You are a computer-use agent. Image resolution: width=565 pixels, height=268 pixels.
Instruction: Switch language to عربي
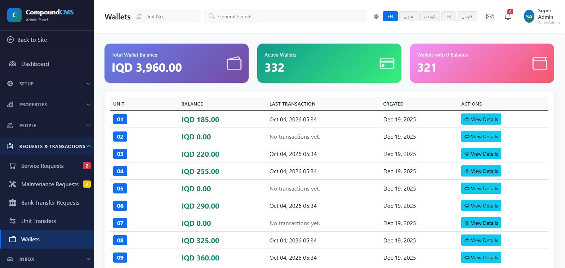(x=409, y=17)
